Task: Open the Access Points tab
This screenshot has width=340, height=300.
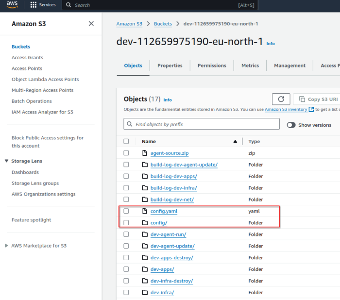Action: pos(330,66)
